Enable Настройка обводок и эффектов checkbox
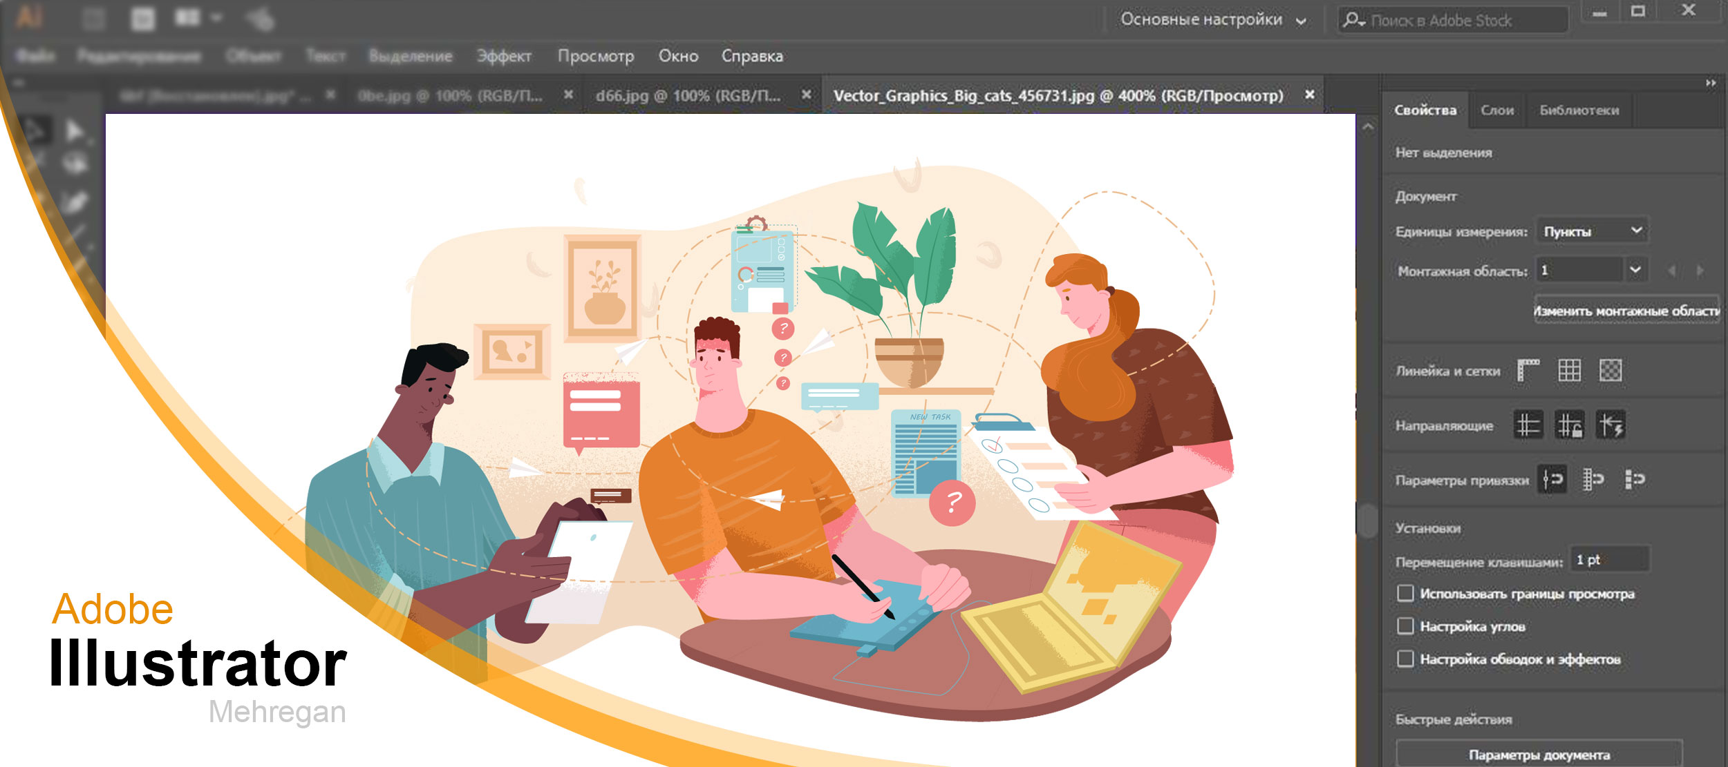 coord(1405,658)
